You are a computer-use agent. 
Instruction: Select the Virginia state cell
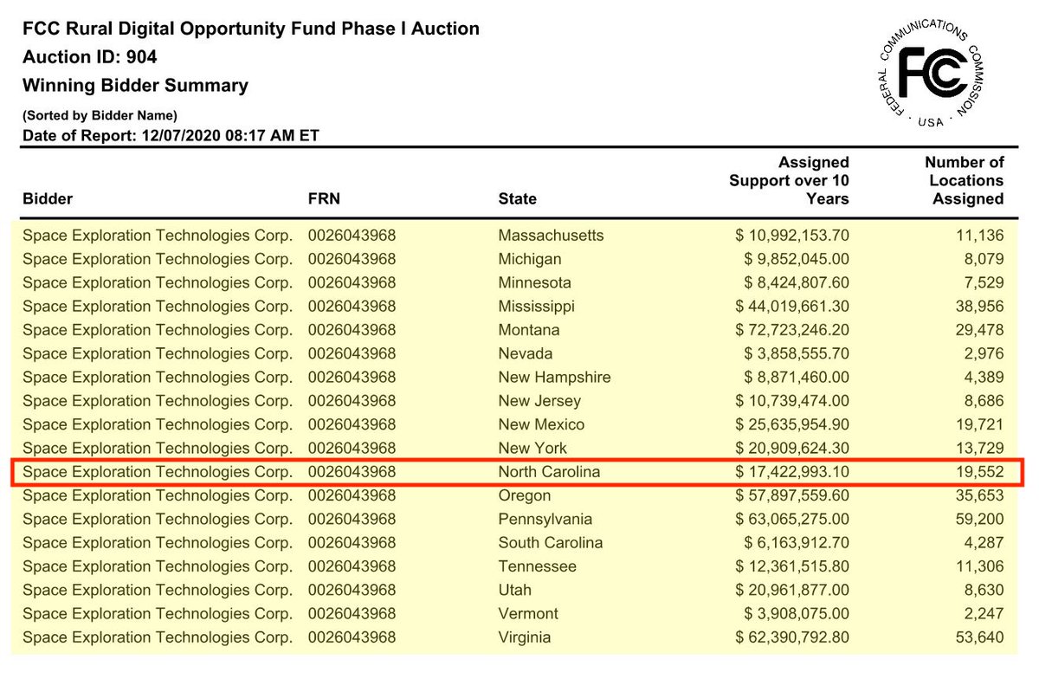(x=523, y=637)
